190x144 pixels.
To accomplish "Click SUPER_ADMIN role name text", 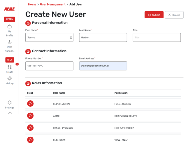I will tap(61, 104).
